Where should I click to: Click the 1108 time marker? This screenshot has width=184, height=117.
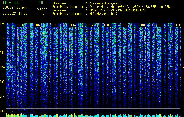142,25
